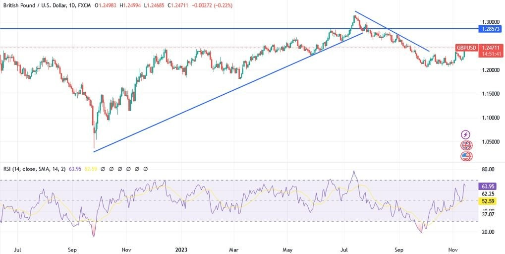Click the 1.10000 price axis label
Screen dimensions: 505x254
tap(491, 118)
